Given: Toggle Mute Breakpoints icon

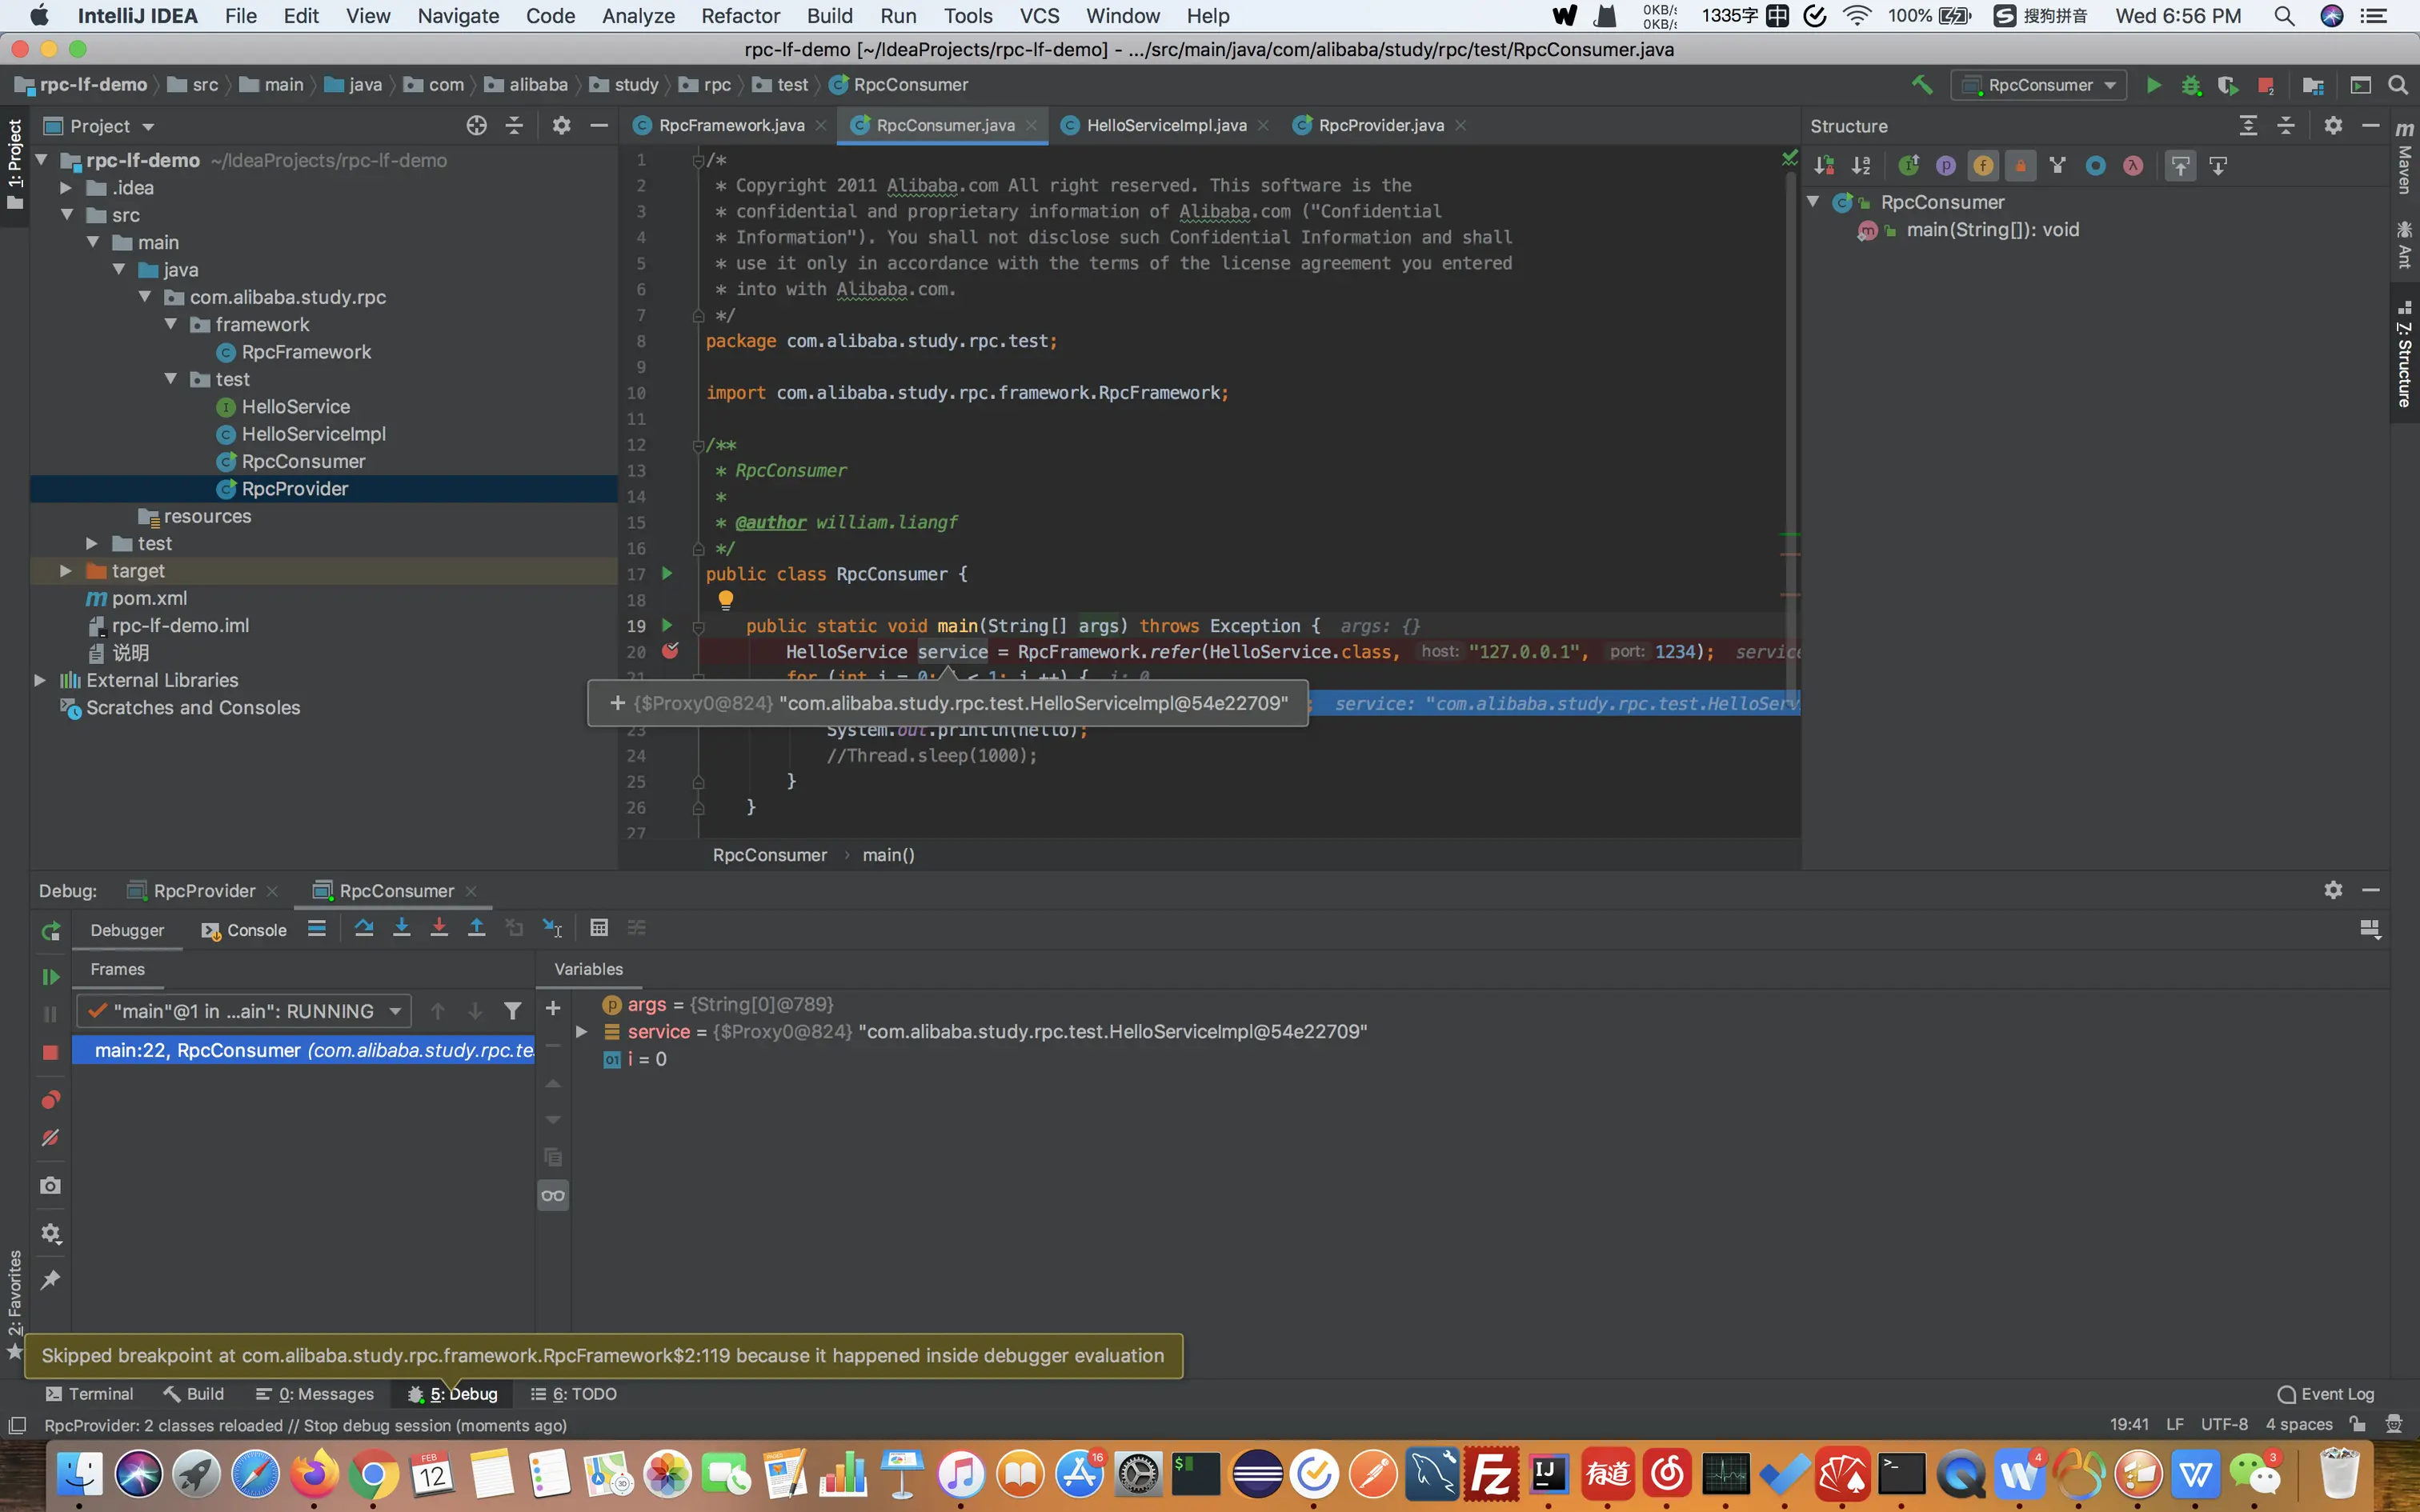Looking at the screenshot, I should pyautogui.click(x=51, y=1138).
